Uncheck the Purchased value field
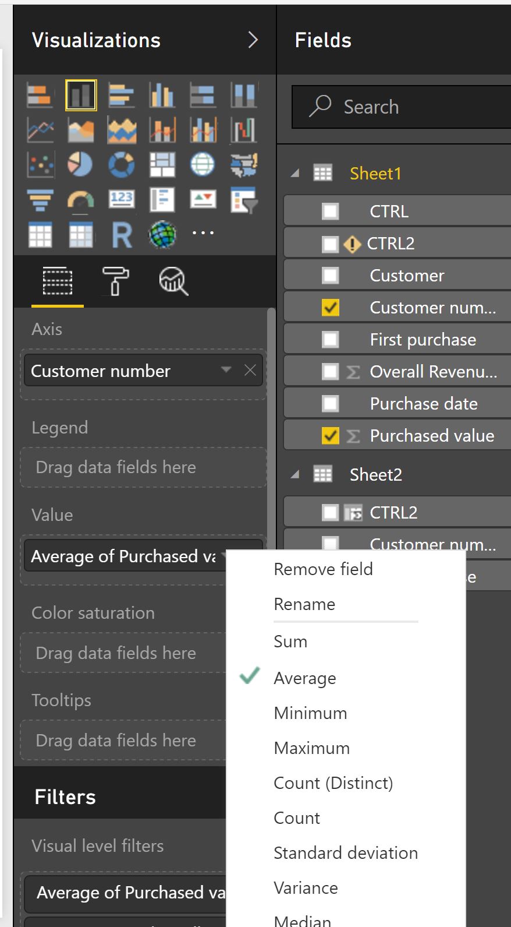Screen dimensions: 511x927 [x=331, y=435]
